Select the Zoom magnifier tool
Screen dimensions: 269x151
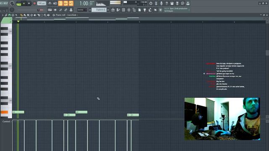click(x=45, y=15)
